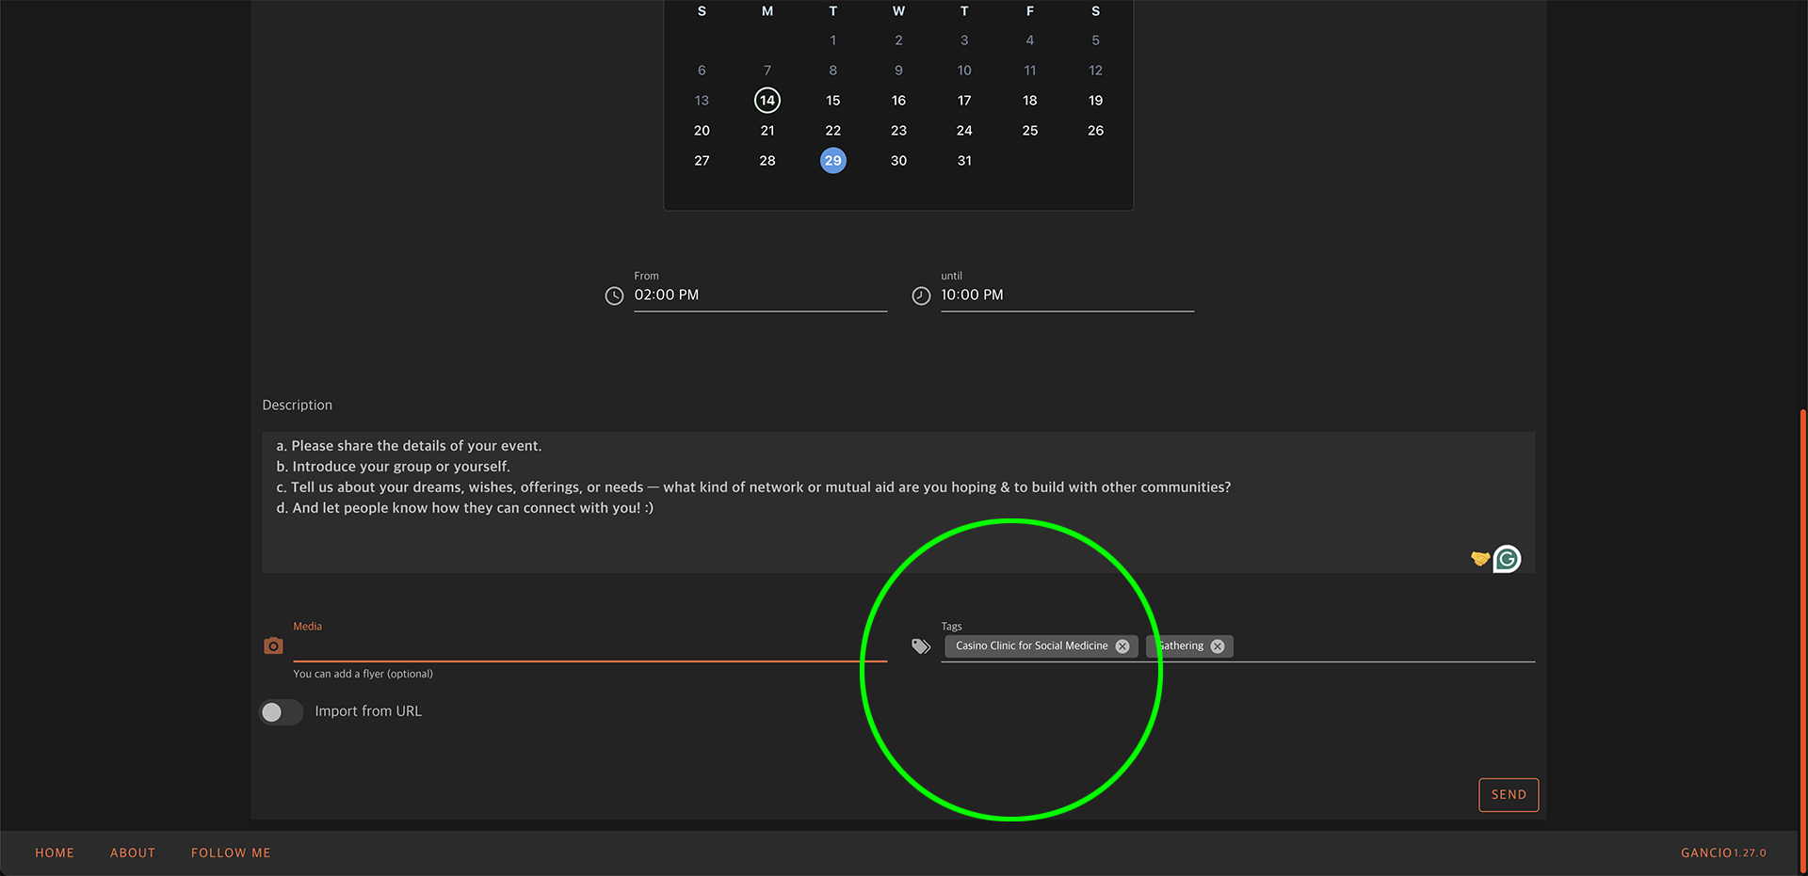1808x876 pixels.
Task: Click the tags icon beside Tags field
Action: tap(921, 646)
